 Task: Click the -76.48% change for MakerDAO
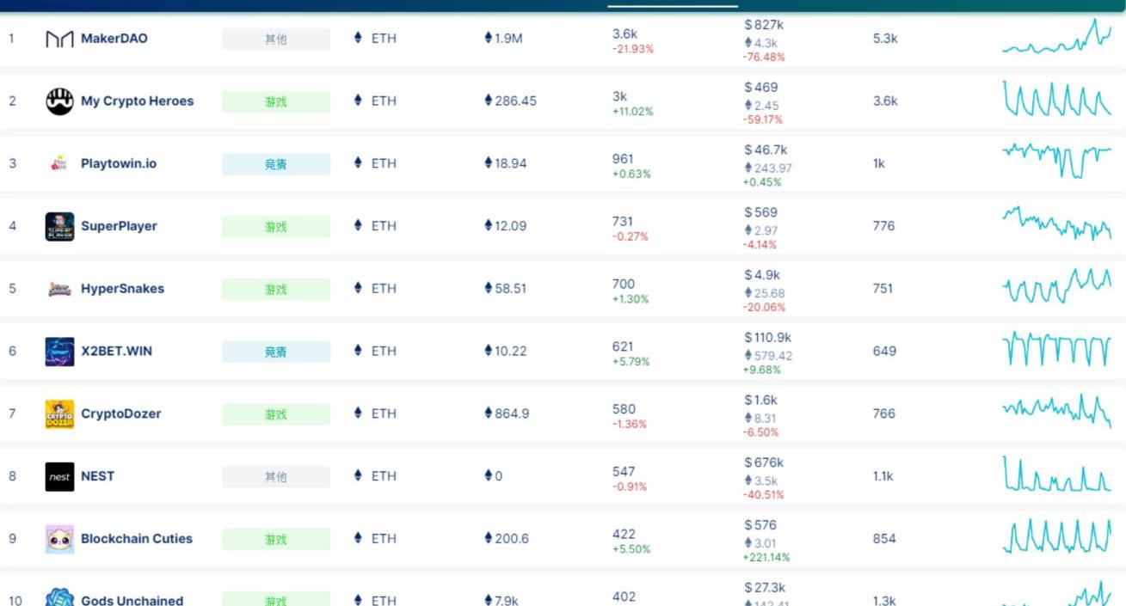point(764,58)
